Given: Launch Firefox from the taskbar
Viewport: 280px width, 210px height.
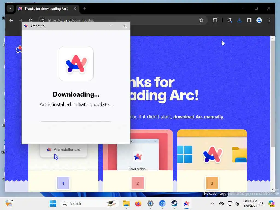Looking at the screenshot, I should (138, 203).
